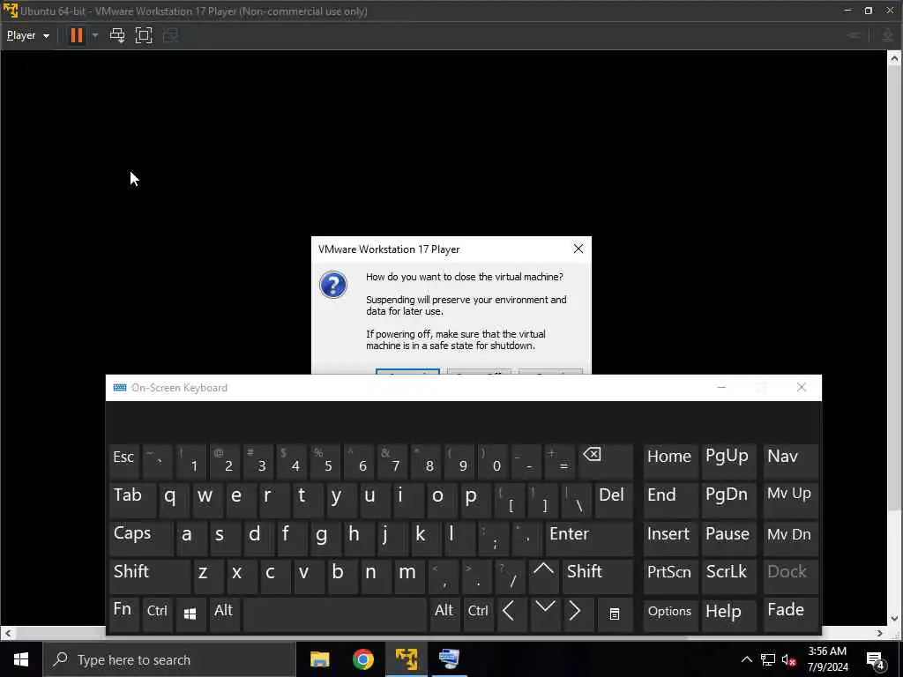This screenshot has width=903, height=677.
Task: Open the Windows Start menu
Action: [21, 659]
